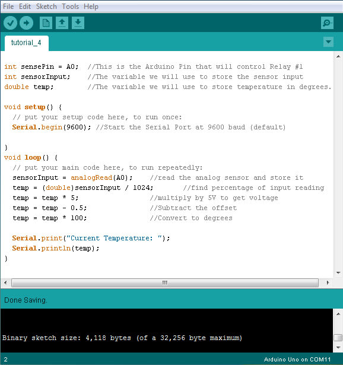Click the 'void setup() {' line

coord(33,107)
